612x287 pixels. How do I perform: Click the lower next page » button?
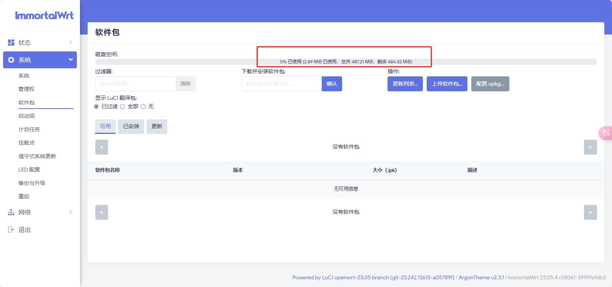590,212
